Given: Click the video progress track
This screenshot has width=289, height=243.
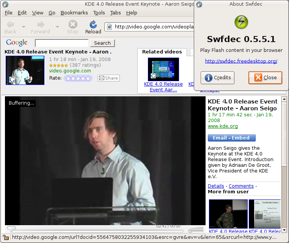Looking at the screenshot, I should click(x=99, y=230).
